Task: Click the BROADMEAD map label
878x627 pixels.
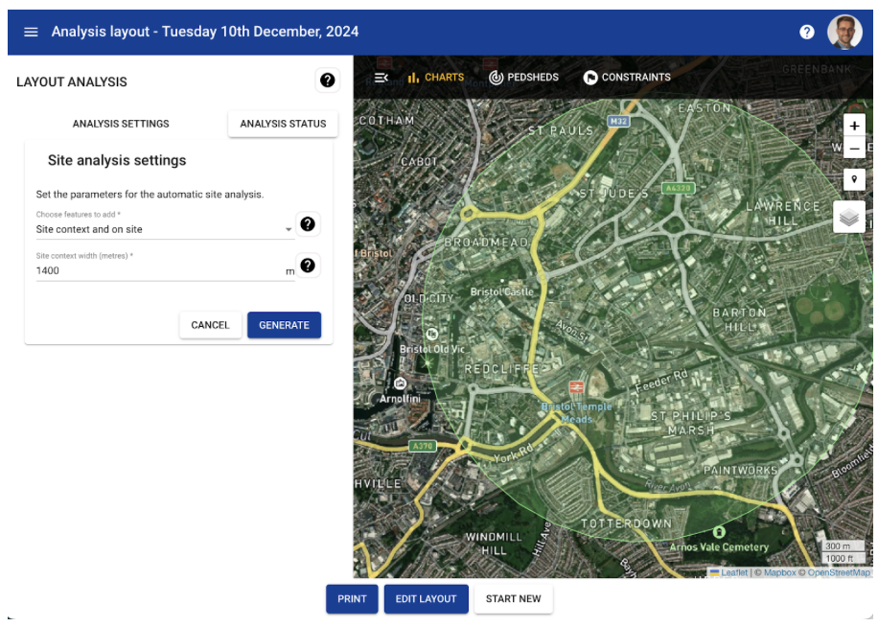Action: tap(486, 243)
